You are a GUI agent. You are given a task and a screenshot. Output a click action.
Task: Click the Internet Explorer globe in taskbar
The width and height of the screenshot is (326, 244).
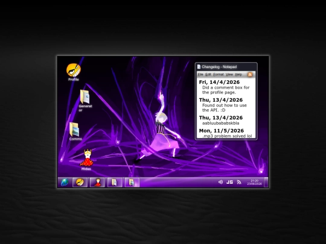(x=65, y=182)
